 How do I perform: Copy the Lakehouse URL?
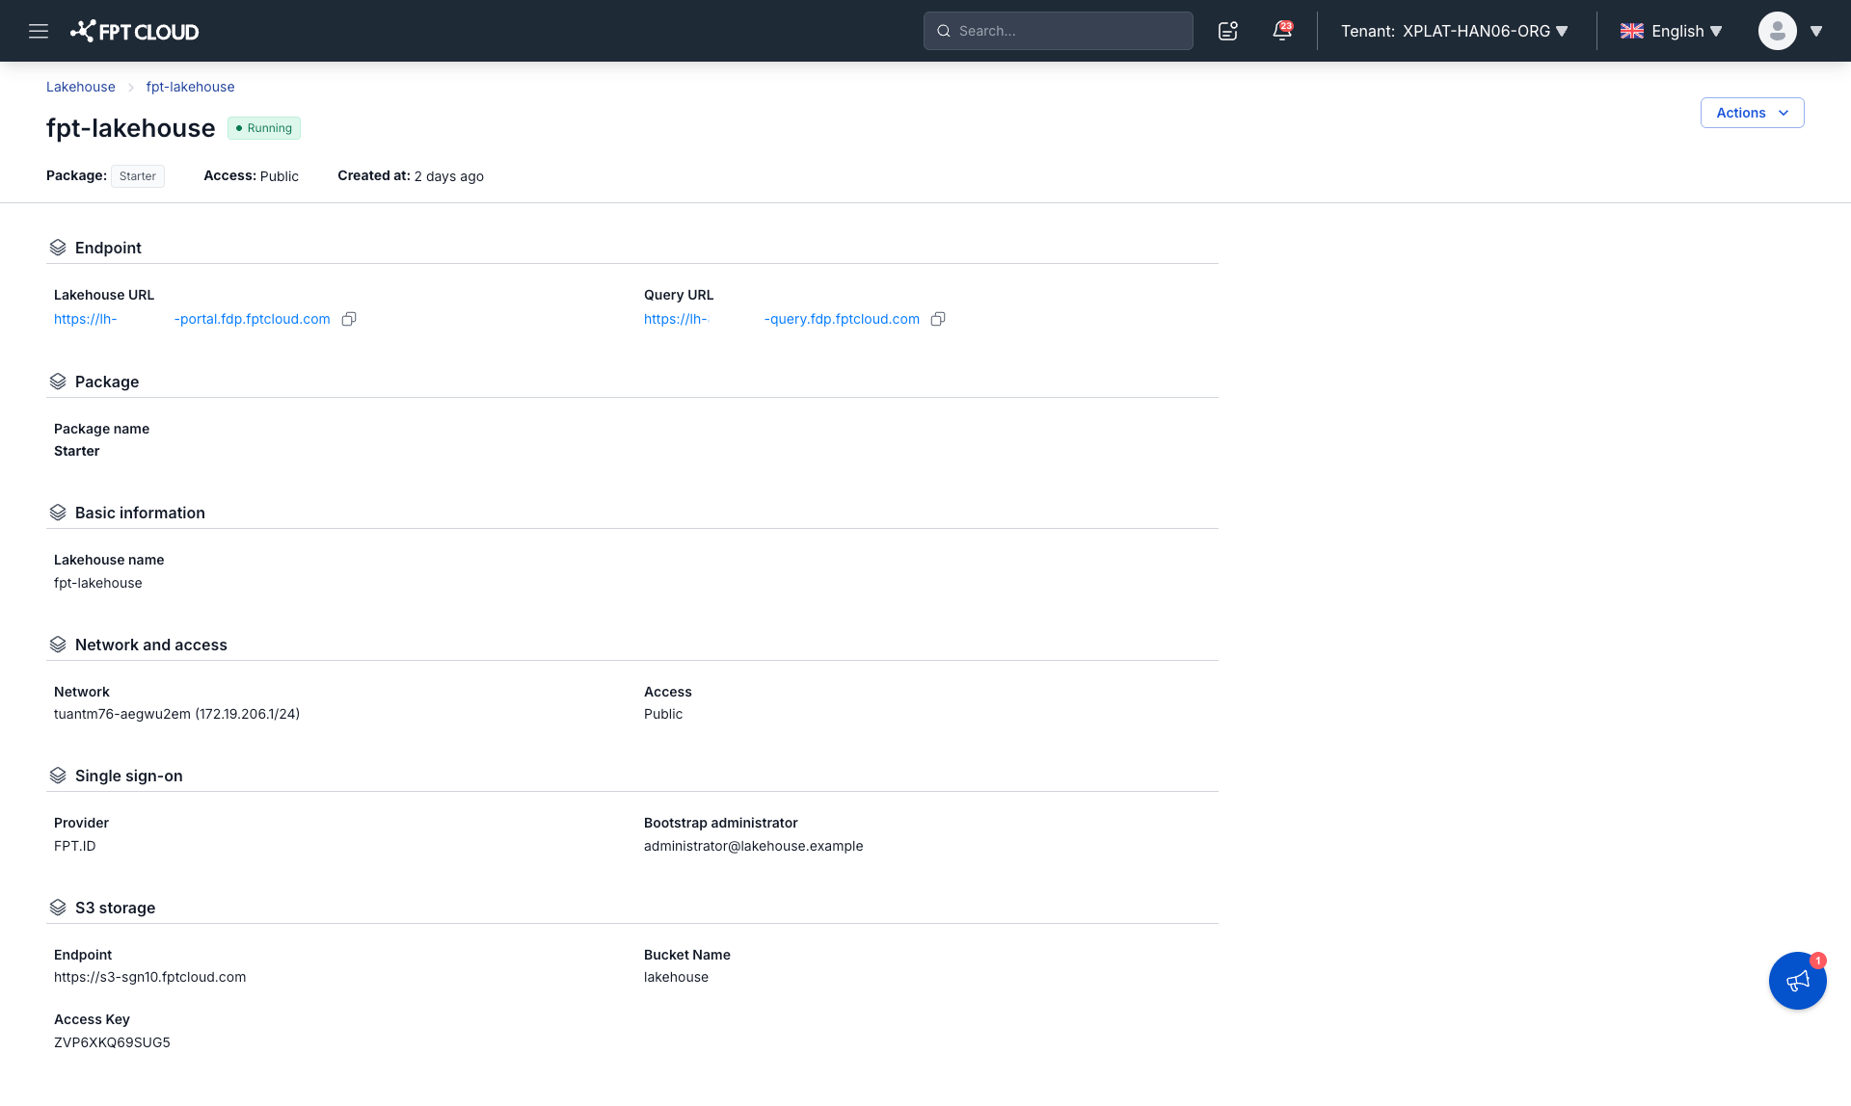click(349, 319)
